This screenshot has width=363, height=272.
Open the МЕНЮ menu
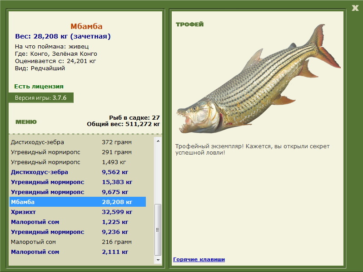(x=26, y=122)
